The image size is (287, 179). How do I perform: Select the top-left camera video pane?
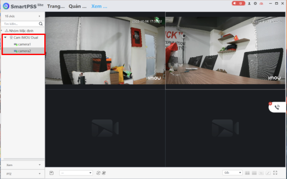coord(105,51)
